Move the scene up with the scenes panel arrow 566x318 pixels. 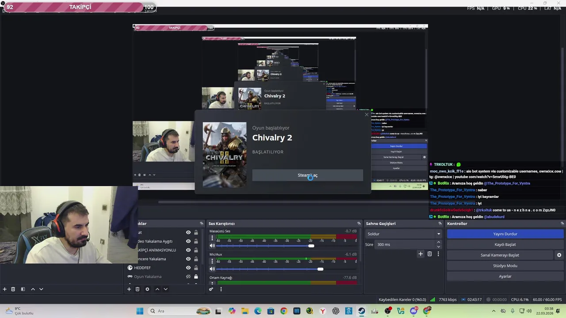point(33,289)
